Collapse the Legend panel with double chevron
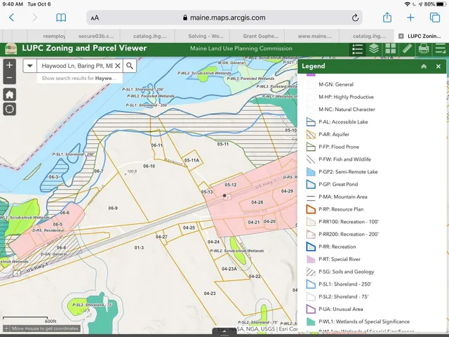This screenshot has height=337, width=449. point(424,66)
